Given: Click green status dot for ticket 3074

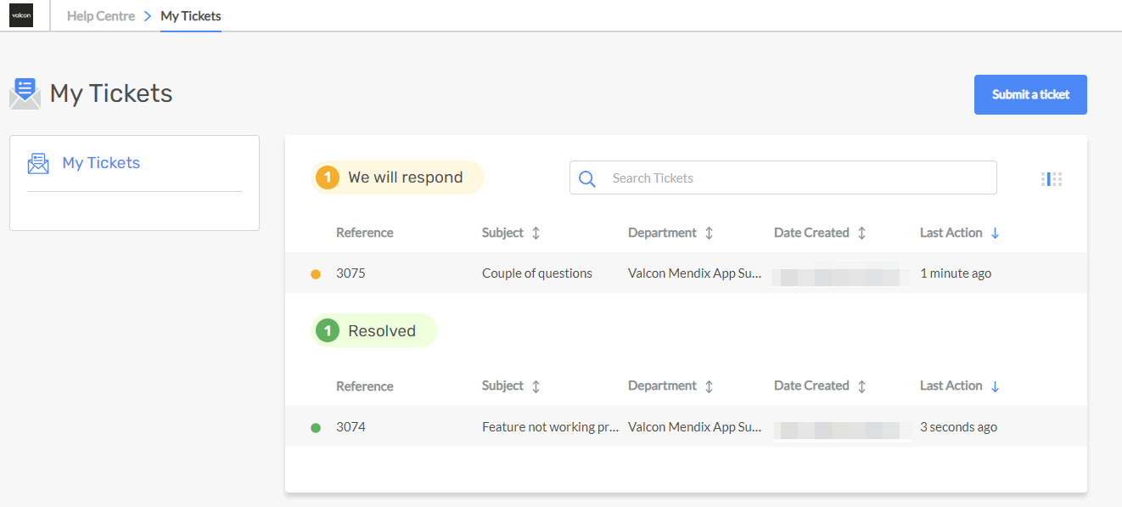Looking at the screenshot, I should 316,428.
